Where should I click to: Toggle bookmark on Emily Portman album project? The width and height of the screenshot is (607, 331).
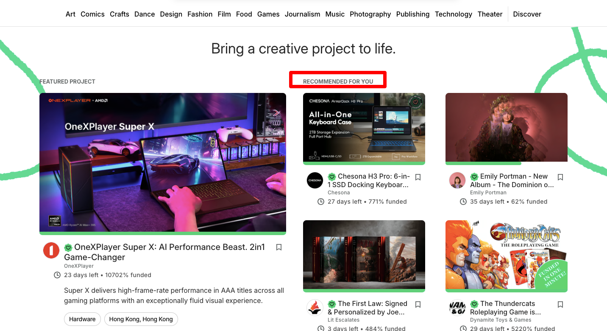[x=560, y=177]
